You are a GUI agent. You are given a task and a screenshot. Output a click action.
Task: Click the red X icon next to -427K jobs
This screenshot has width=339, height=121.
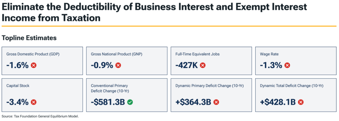(203, 65)
